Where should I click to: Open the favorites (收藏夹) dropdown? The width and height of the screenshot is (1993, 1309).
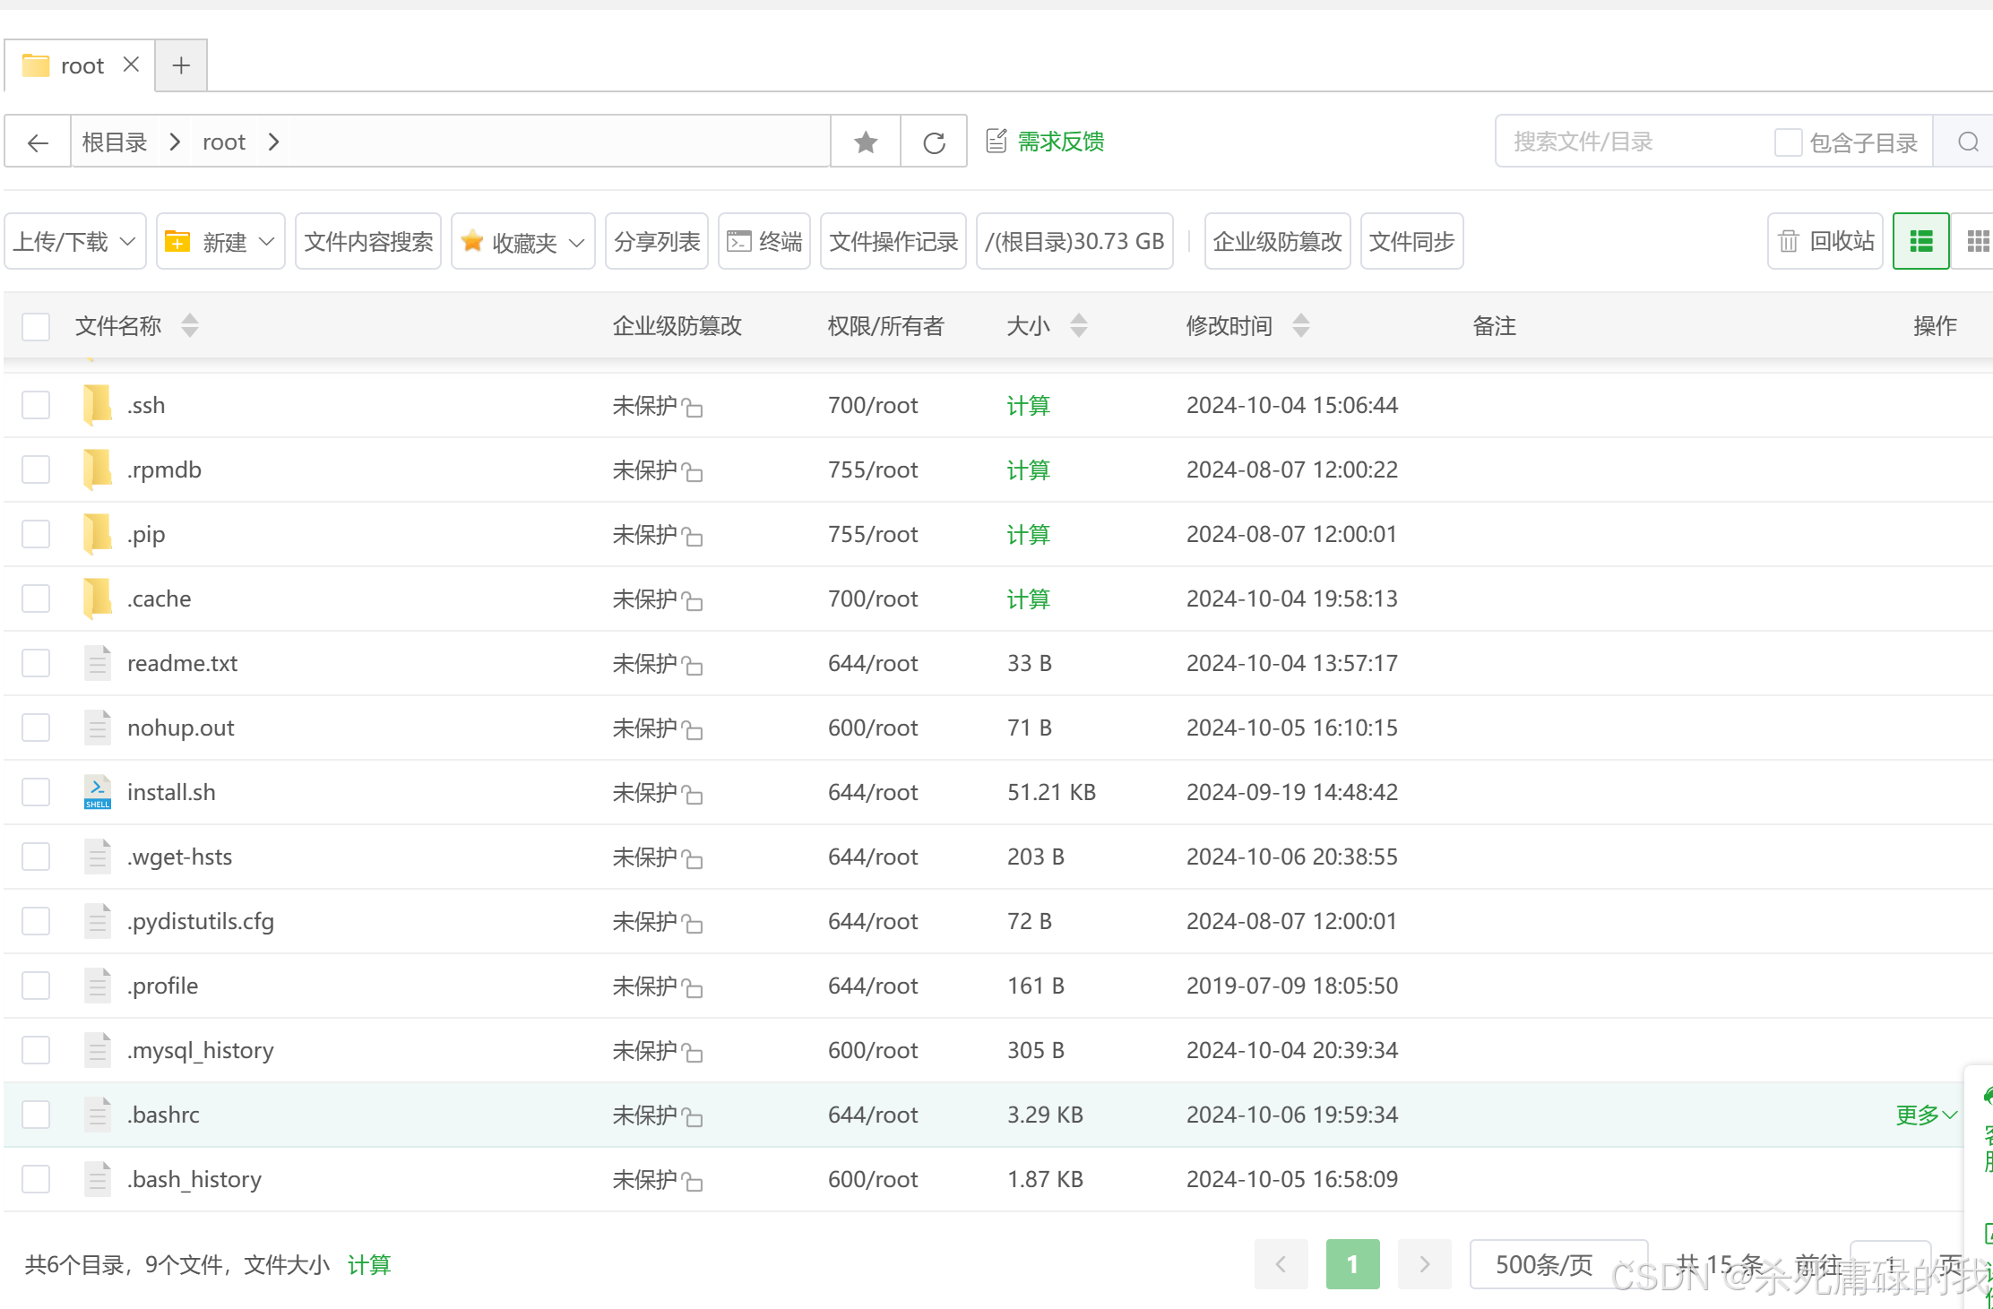click(523, 241)
